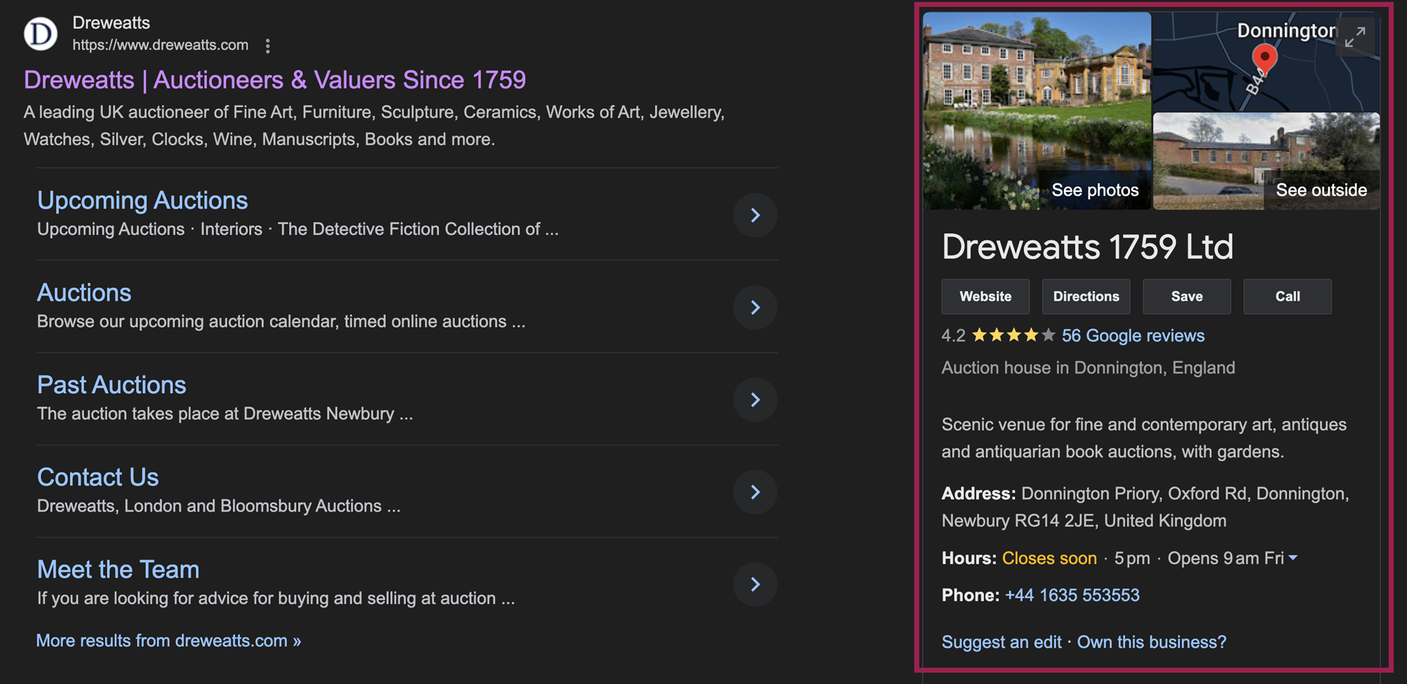Expand the map with the fullscreen icon

click(x=1354, y=37)
